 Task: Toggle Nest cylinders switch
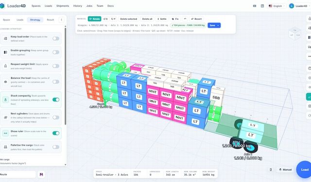[x=56, y=117]
